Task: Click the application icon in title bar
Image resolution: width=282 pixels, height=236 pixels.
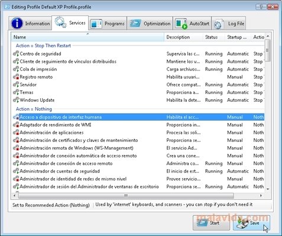Action: tap(7, 7)
